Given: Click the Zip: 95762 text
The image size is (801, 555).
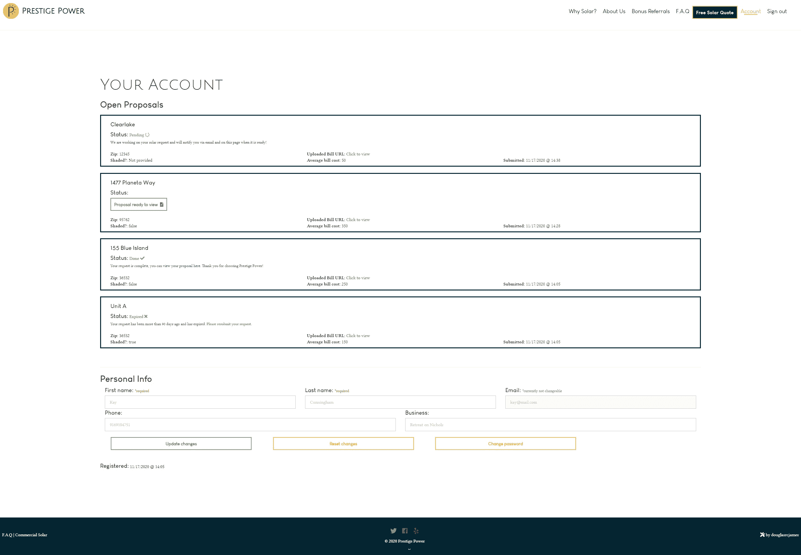Looking at the screenshot, I should click(x=120, y=220).
